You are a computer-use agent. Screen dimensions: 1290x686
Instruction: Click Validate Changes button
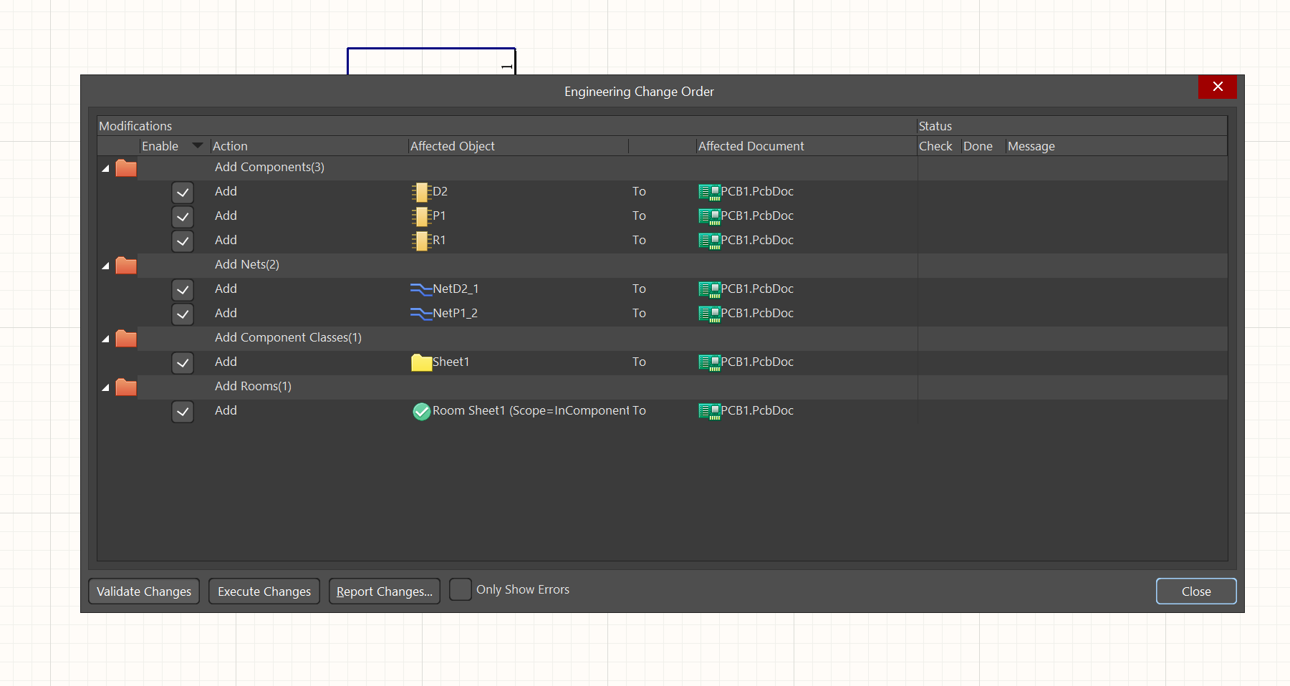point(144,591)
